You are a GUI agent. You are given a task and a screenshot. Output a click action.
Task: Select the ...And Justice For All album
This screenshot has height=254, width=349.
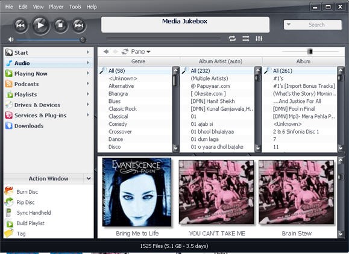coord(297,101)
